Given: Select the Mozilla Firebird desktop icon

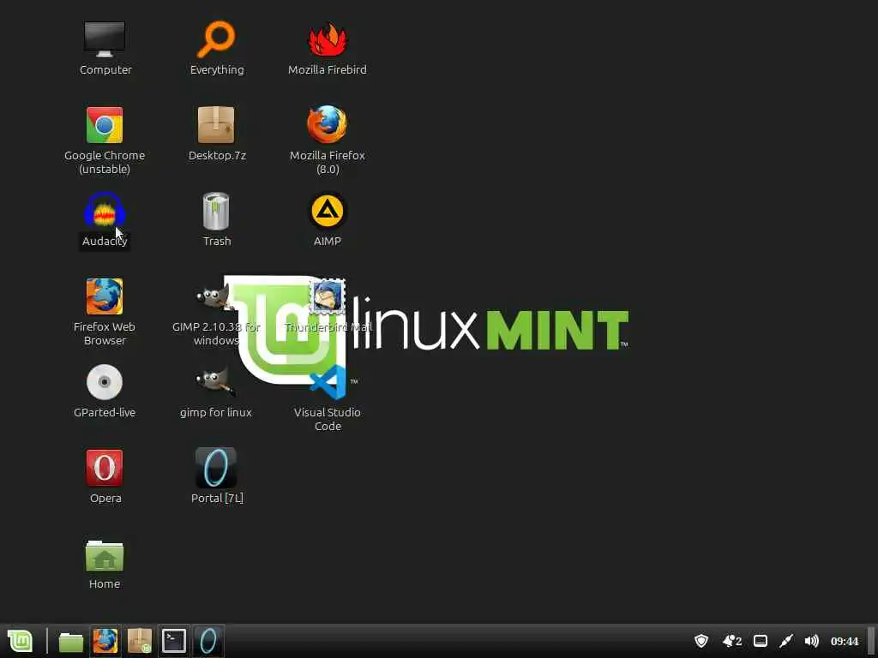Looking at the screenshot, I should click(x=328, y=39).
